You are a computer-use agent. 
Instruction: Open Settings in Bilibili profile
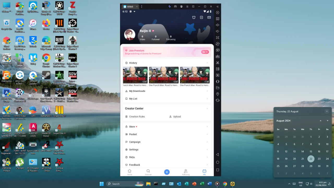click(x=167, y=150)
